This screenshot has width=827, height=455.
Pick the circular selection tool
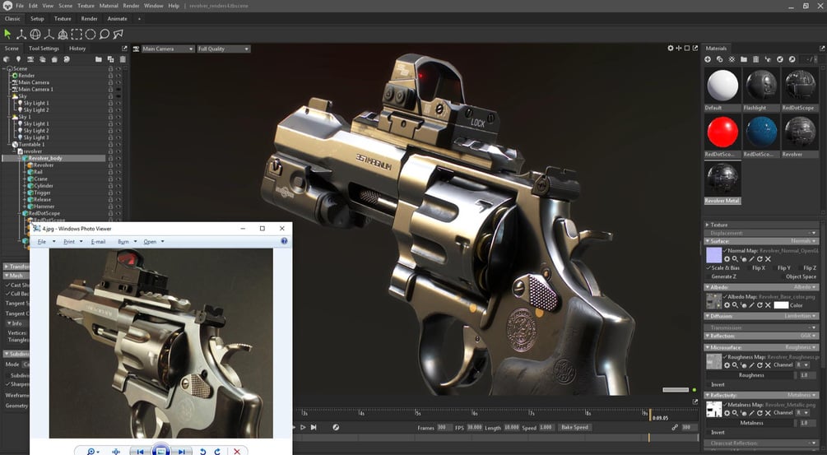pos(91,35)
